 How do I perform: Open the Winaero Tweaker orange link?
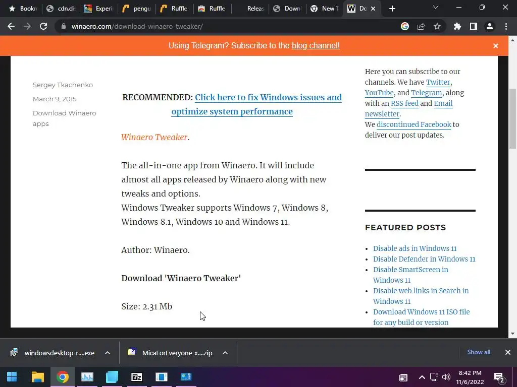pos(154,137)
